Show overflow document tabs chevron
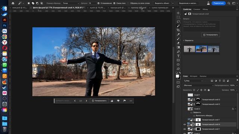239x134 pixels. (173, 7)
